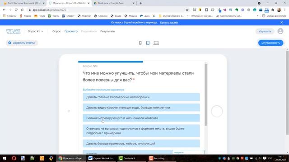
Task: Go forward in browser history
Action: pos(10,10)
